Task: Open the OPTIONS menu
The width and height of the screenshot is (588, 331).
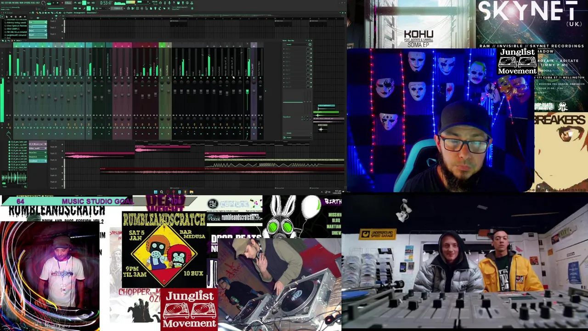Action: [27, 3]
